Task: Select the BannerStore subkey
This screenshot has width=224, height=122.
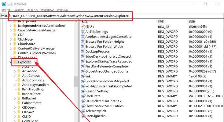Action: [x=31, y=94]
